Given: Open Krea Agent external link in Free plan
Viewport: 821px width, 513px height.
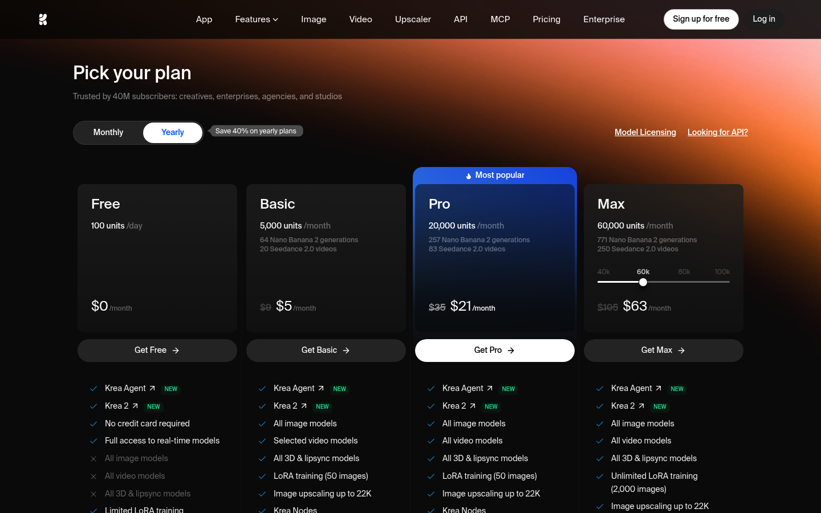Looking at the screenshot, I should 152,388.
